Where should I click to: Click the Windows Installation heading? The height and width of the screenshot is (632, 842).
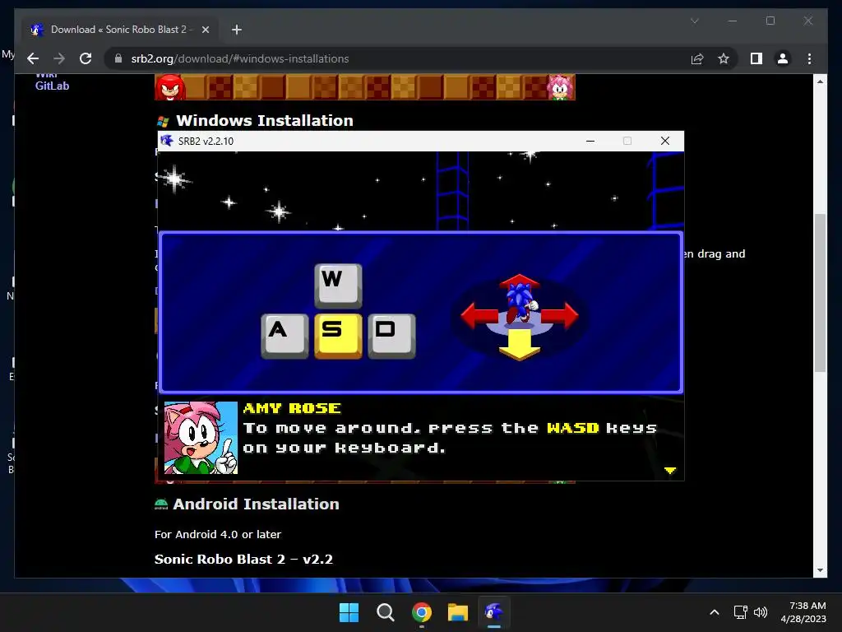pyautogui.click(x=264, y=121)
